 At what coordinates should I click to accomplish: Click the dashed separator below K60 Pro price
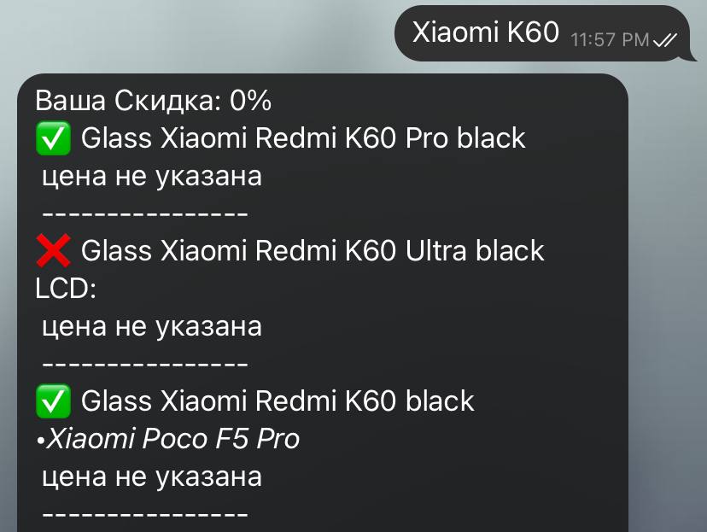pyautogui.click(x=145, y=213)
